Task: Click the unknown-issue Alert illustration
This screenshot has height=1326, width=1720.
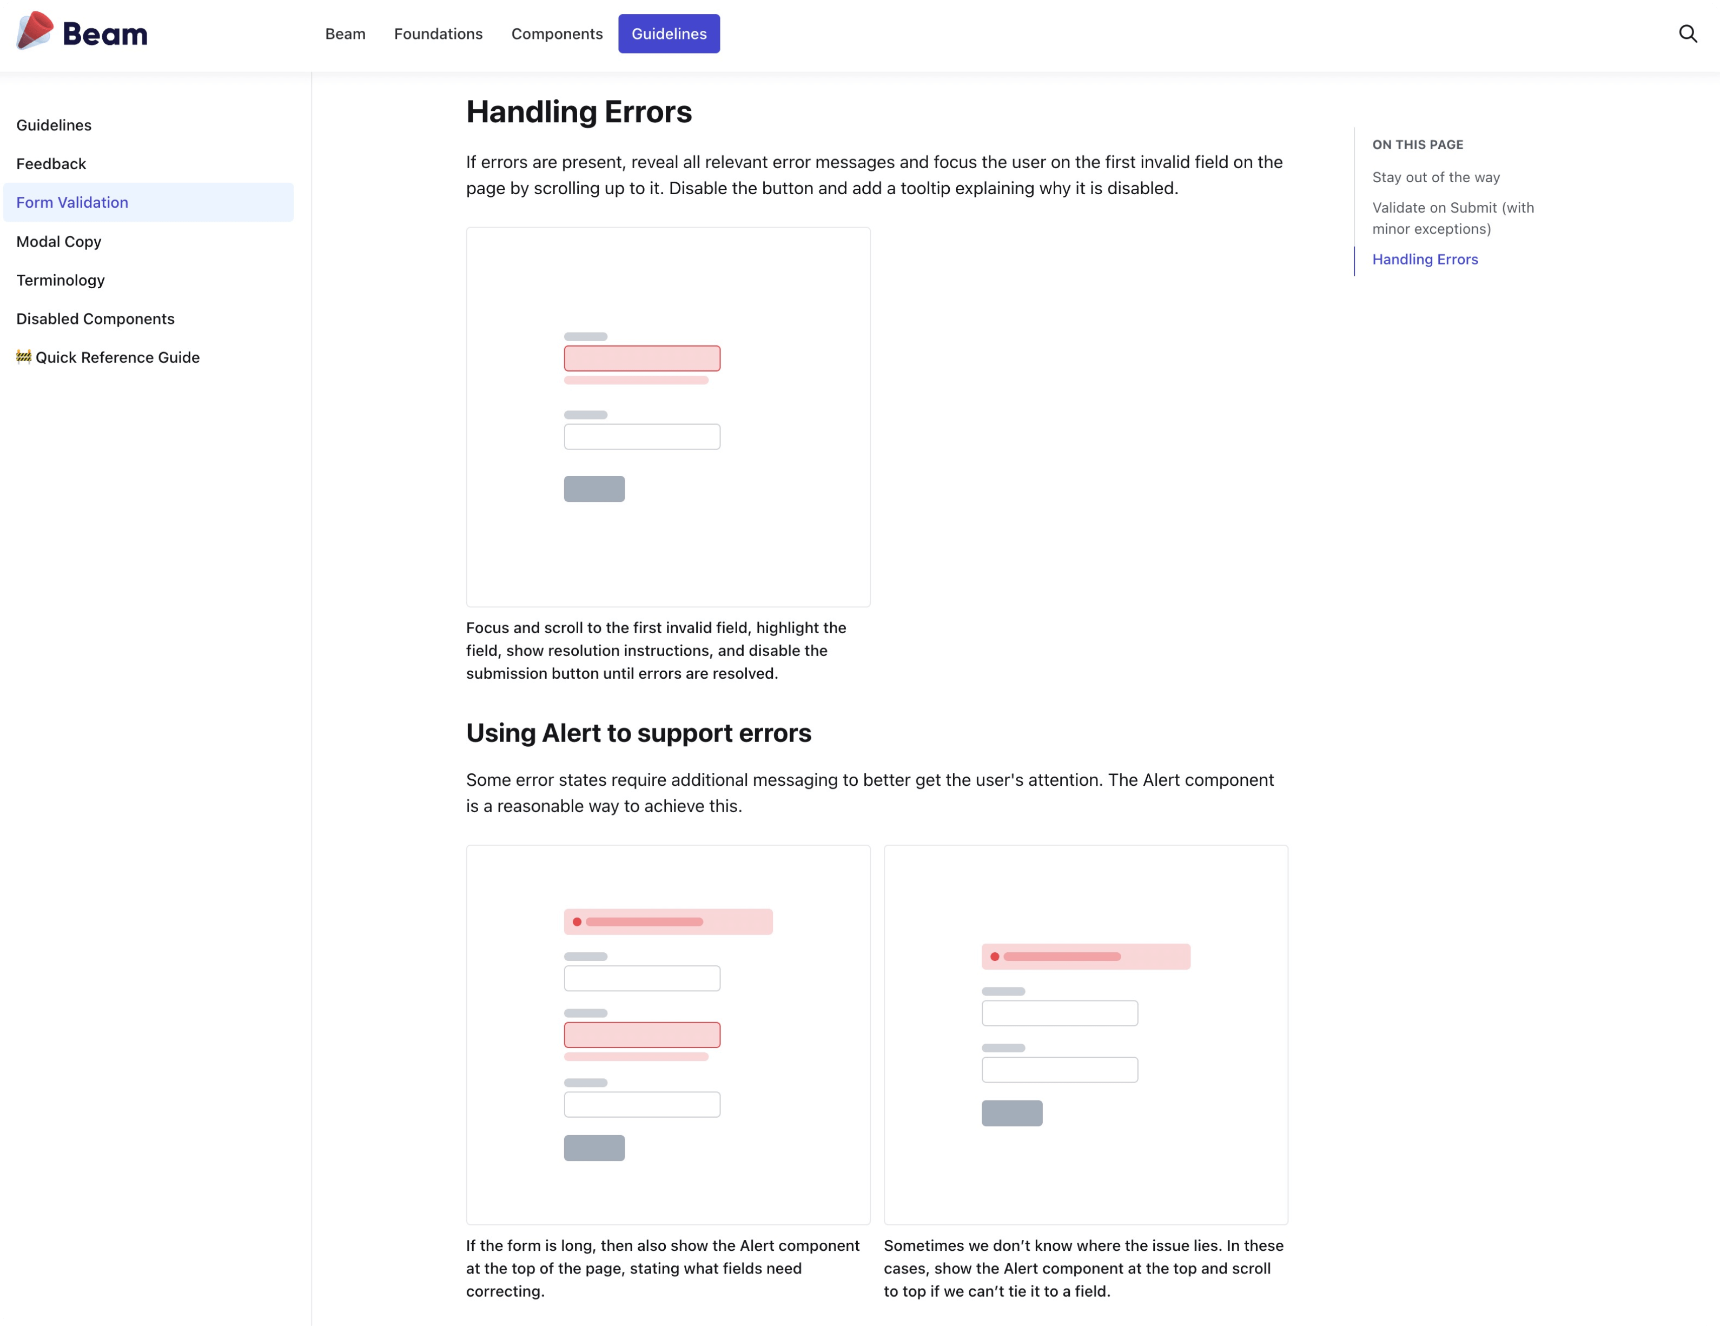Action: (x=1085, y=1034)
